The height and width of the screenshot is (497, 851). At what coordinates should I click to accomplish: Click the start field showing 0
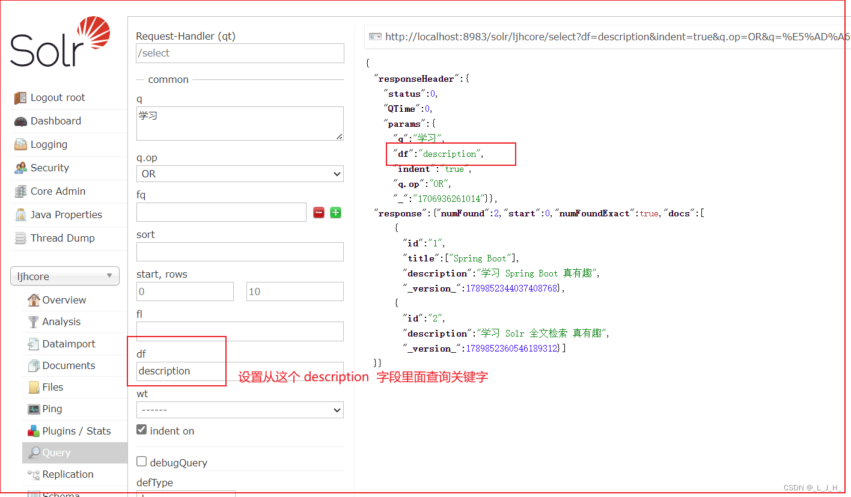point(185,291)
